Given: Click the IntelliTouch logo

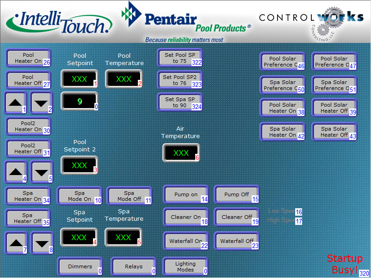Looking at the screenshot, I should coord(59,23).
